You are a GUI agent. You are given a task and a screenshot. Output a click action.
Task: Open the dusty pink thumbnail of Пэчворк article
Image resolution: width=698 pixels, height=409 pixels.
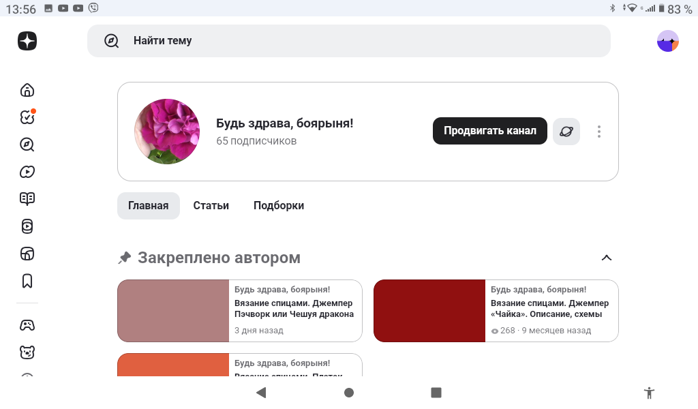tap(173, 311)
